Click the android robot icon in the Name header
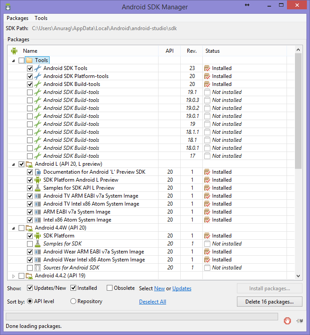This screenshot has width=310, height=335. pyautogui.click(x=14, y=51)
